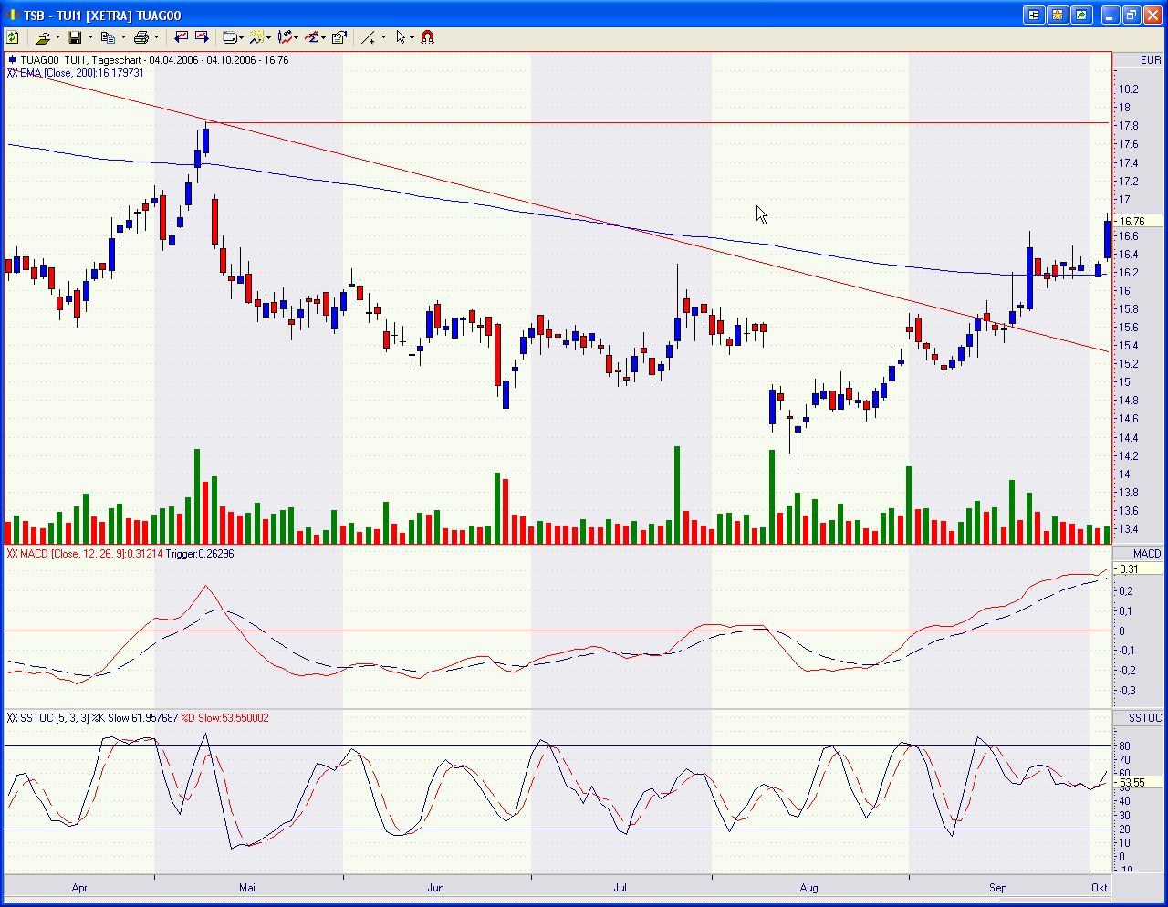Select the arrow pointer tool
This screenshot has height=907, width=1168.
[x=401, y=37]
